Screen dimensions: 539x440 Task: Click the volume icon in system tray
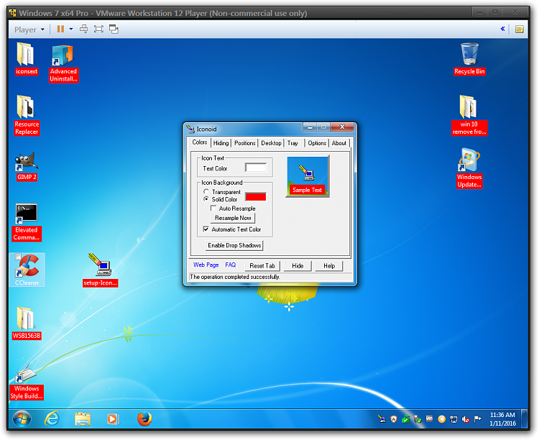pyautogui.click(x=466, y=419)
